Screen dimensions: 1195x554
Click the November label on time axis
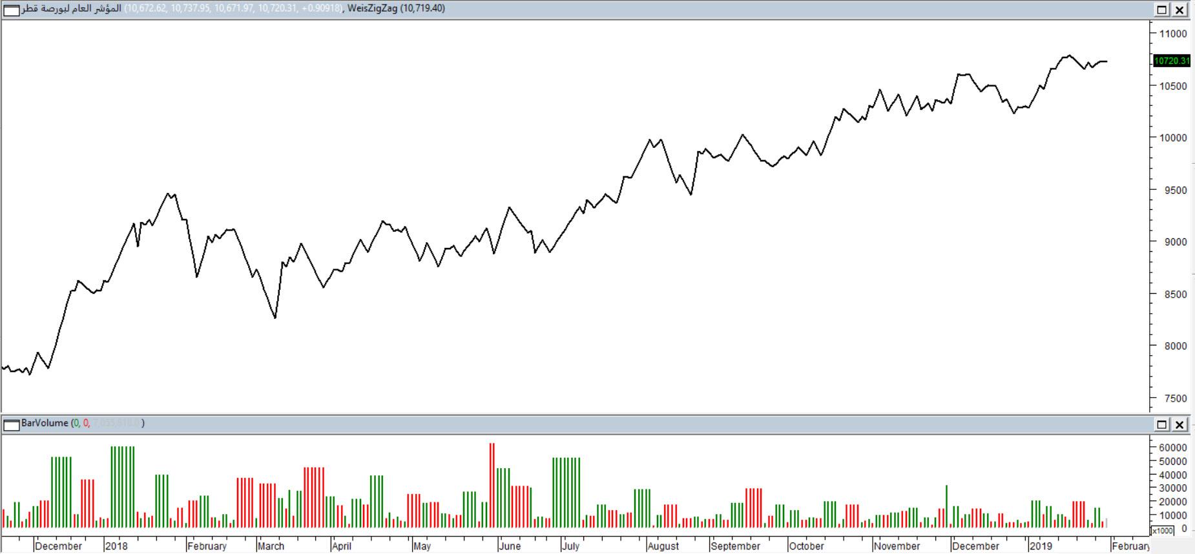[897, 546]
